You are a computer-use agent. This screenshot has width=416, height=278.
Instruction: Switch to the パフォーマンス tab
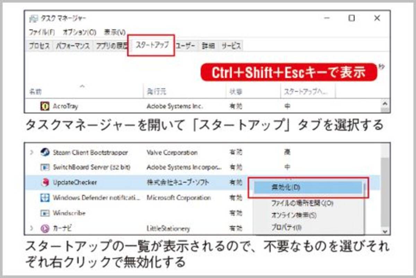[x=73, y=46]
